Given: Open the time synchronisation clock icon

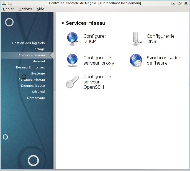Looking at the screenshot, I should pos(136,60).
